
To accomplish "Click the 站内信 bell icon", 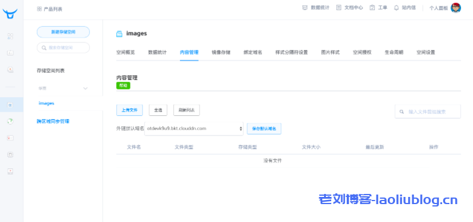I will 396,8.
